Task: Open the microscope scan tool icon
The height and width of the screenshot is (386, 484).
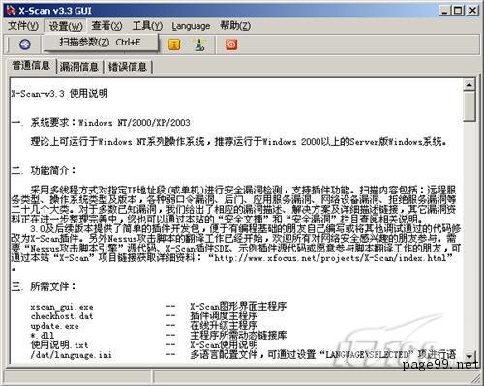Action: click(199, 45)
